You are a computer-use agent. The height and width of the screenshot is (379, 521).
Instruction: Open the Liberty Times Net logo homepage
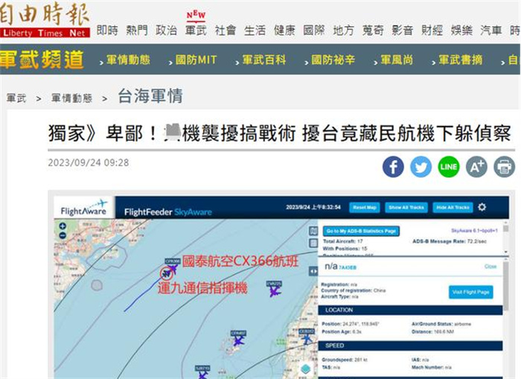45,19
